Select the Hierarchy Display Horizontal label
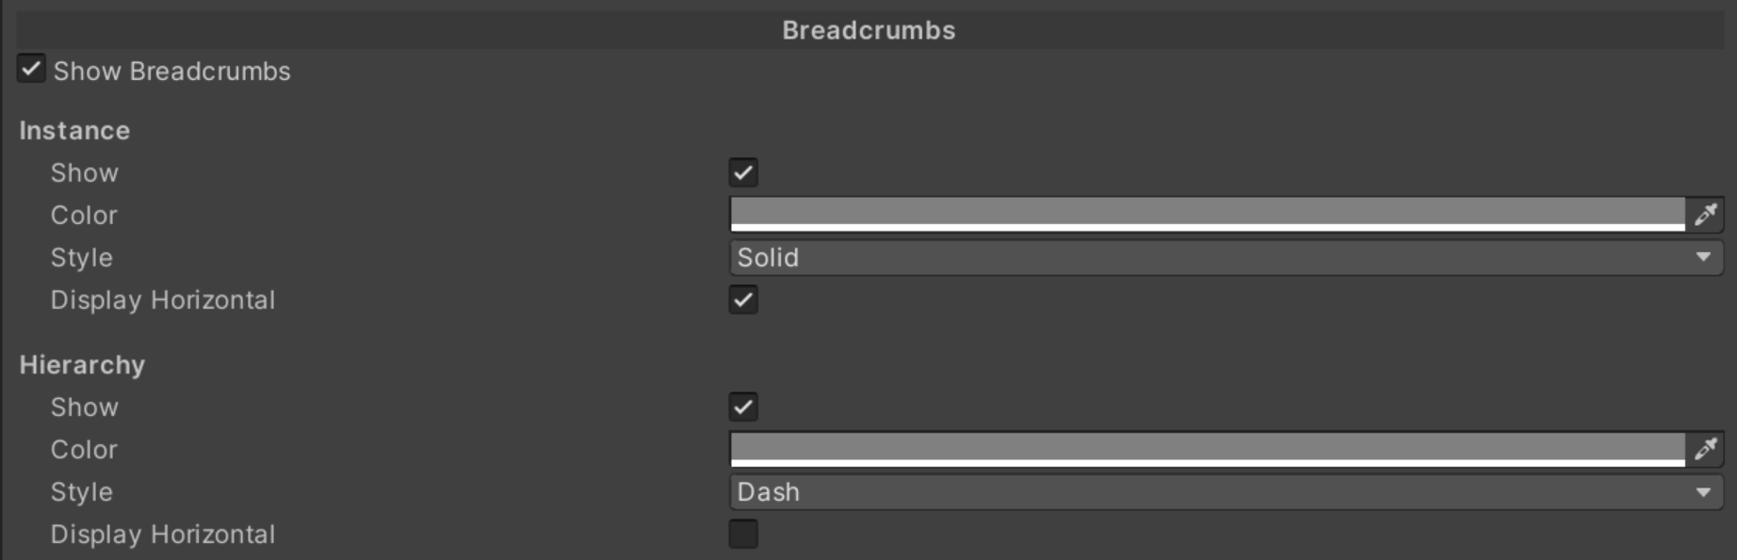 [x=162, y=535]
